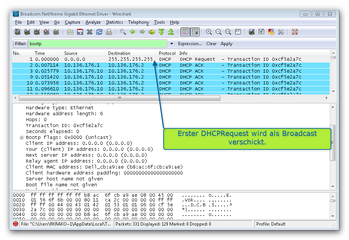Reset zoom to normal size icon
Viewport: 349px width, 240px height.
[x=228, y=32]
